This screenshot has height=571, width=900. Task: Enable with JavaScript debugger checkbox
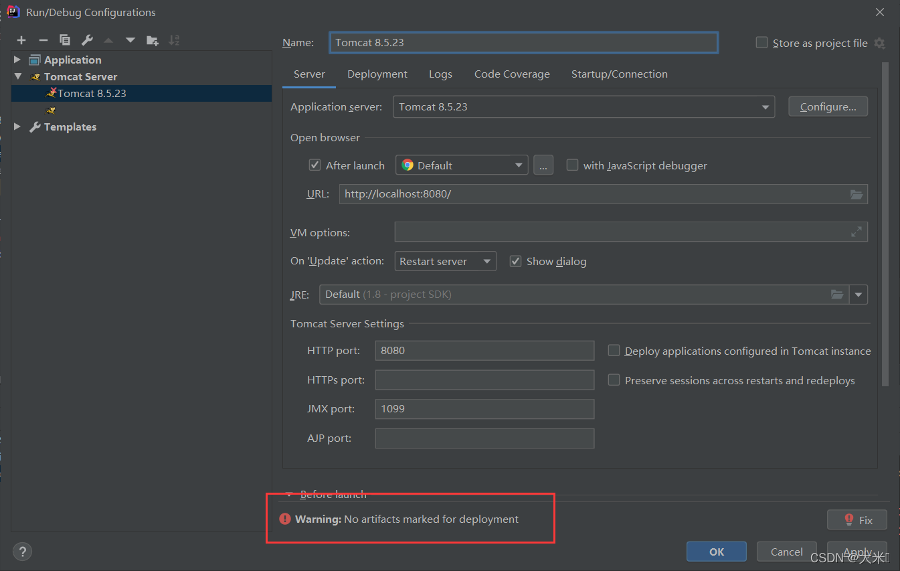[572, 165]
